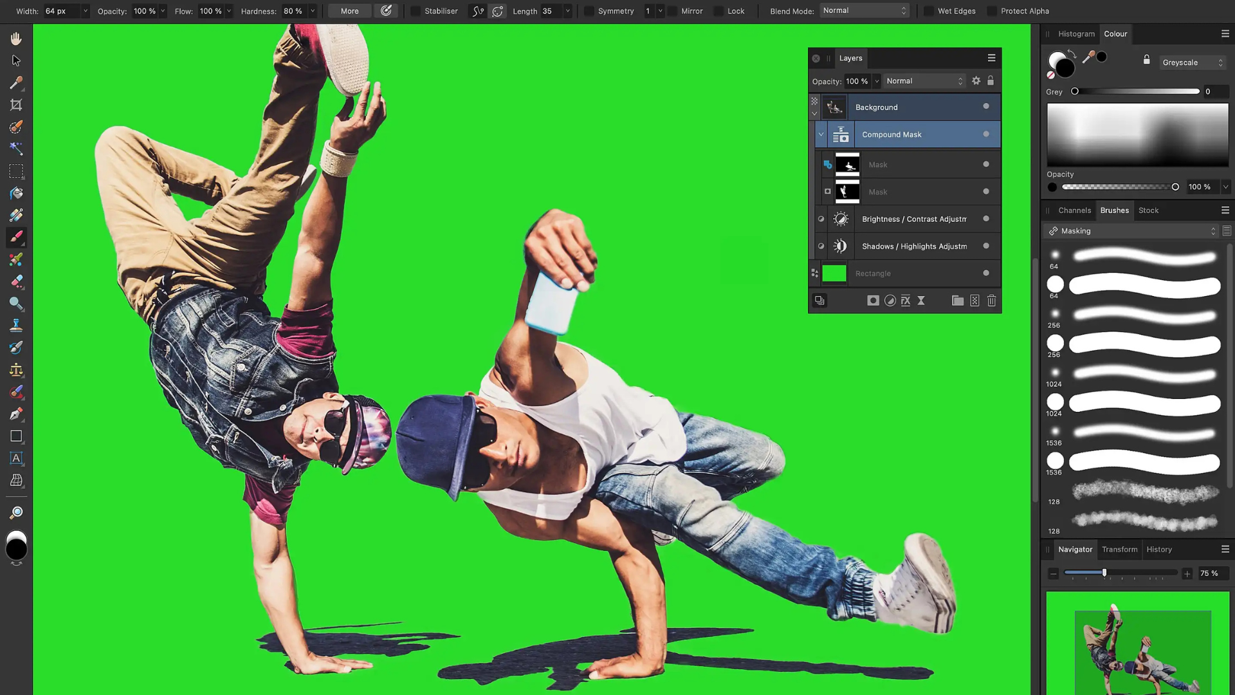Viewport: 1235px width, 695px height.
Task: Activate the Move tool
Action: 16,60
